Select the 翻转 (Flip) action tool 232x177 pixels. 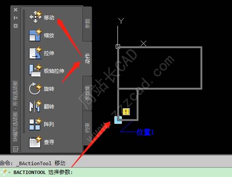point(42,106)
